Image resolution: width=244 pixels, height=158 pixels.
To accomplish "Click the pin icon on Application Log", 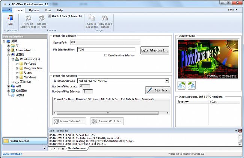I will pos(236,131).
